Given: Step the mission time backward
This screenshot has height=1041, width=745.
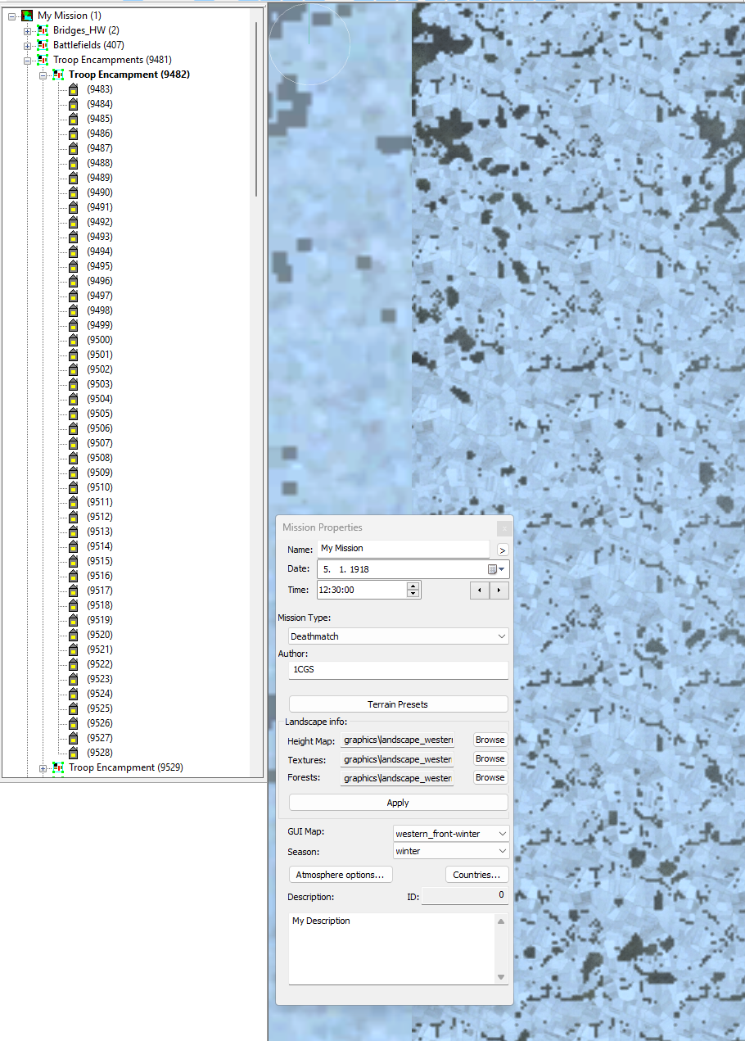Looking at the screenshot, I should pos(480,590).
